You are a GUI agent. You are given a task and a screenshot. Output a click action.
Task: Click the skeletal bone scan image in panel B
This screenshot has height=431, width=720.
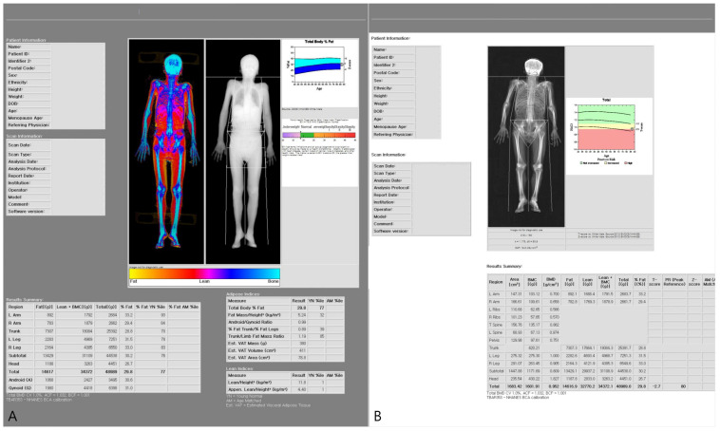(526, 137)
